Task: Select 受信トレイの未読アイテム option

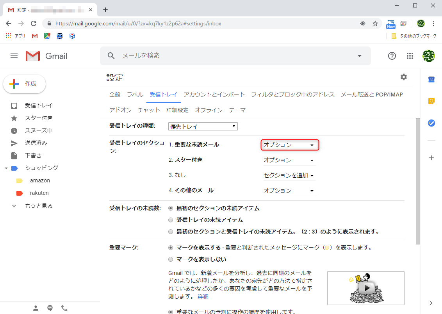Action: point(171,219)
